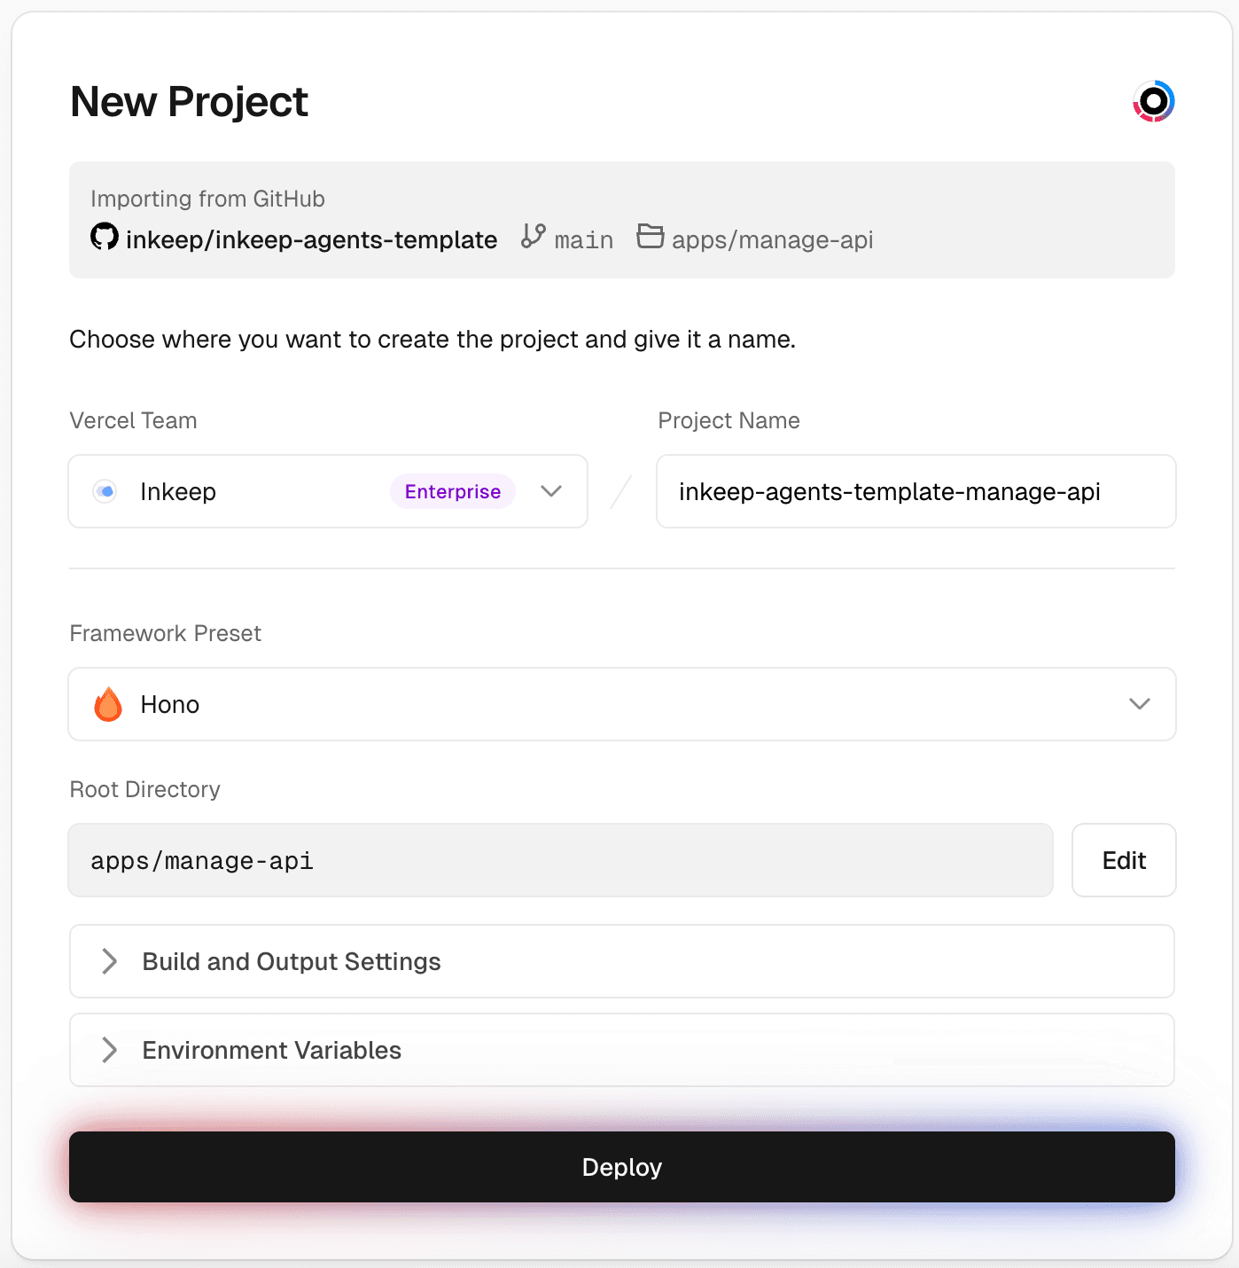Click Edit beside the Root Directory
Screen dimensions: 1239x1268
point(1123,860)
